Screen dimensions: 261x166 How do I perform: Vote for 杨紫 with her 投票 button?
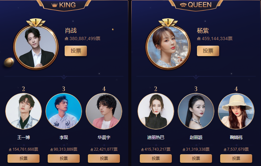pyautogui.click(x=208, y=51)
